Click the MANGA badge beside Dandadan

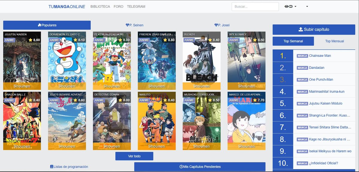coord(302,68)
